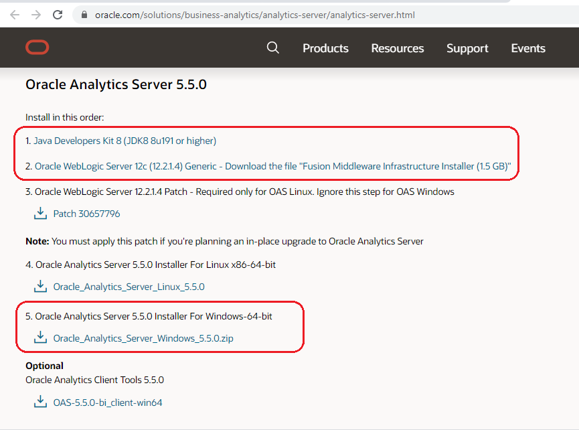The width and height of the screenshot is (579, 430).
Task: Open the Resources menu
Action: pyautogui.click(x=397, y=48)
